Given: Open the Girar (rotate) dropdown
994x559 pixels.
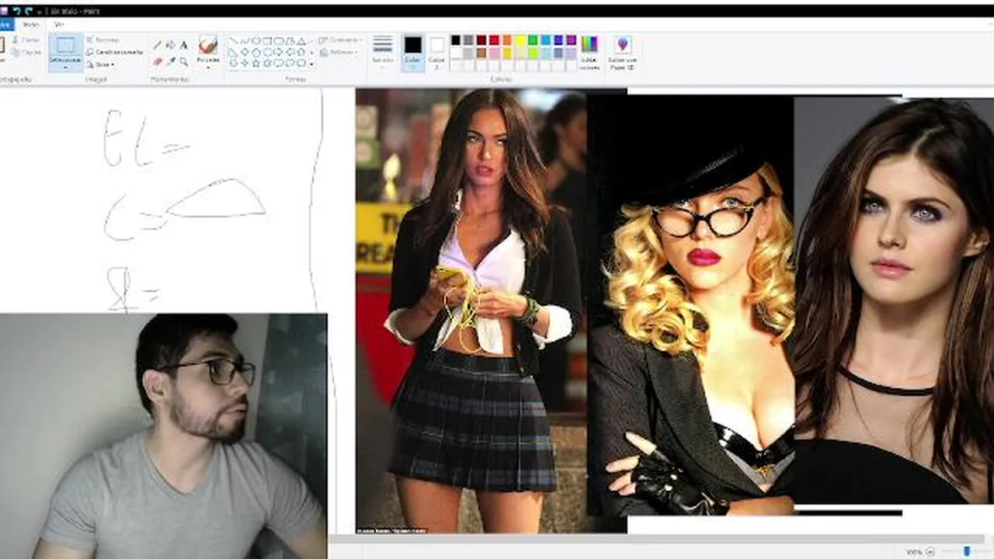Looking at the screenshot, I should pyautogui.click(x=101, y=64).
